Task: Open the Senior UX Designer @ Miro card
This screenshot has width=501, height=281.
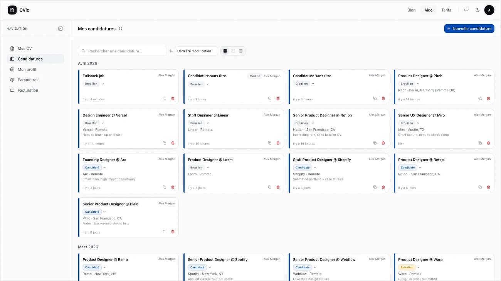Action: point(444,129)
